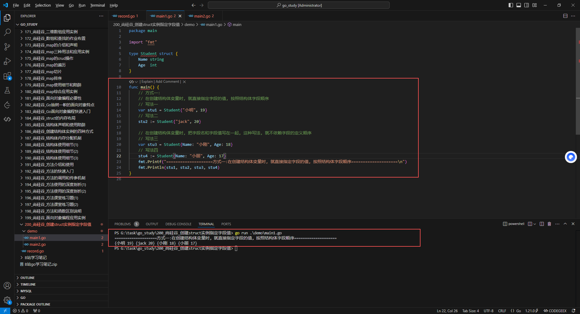Click the errors and warnings status indicator
Viewport: 580px width, 314px height.
[x=21, y=311]
